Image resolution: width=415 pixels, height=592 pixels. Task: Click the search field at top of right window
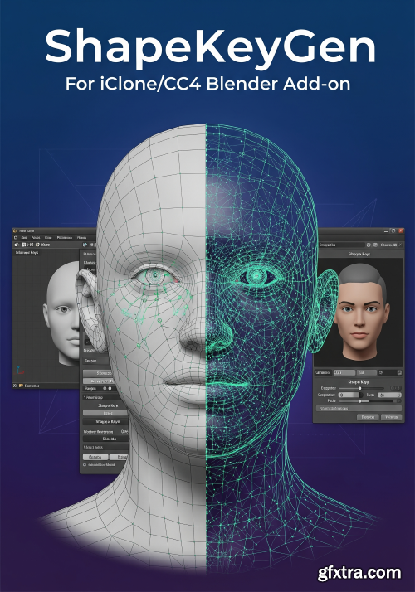tap(342, 245)
